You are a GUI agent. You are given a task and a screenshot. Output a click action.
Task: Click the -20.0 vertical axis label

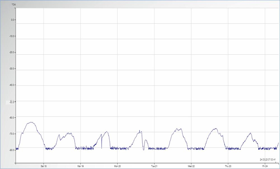point(12,52)
